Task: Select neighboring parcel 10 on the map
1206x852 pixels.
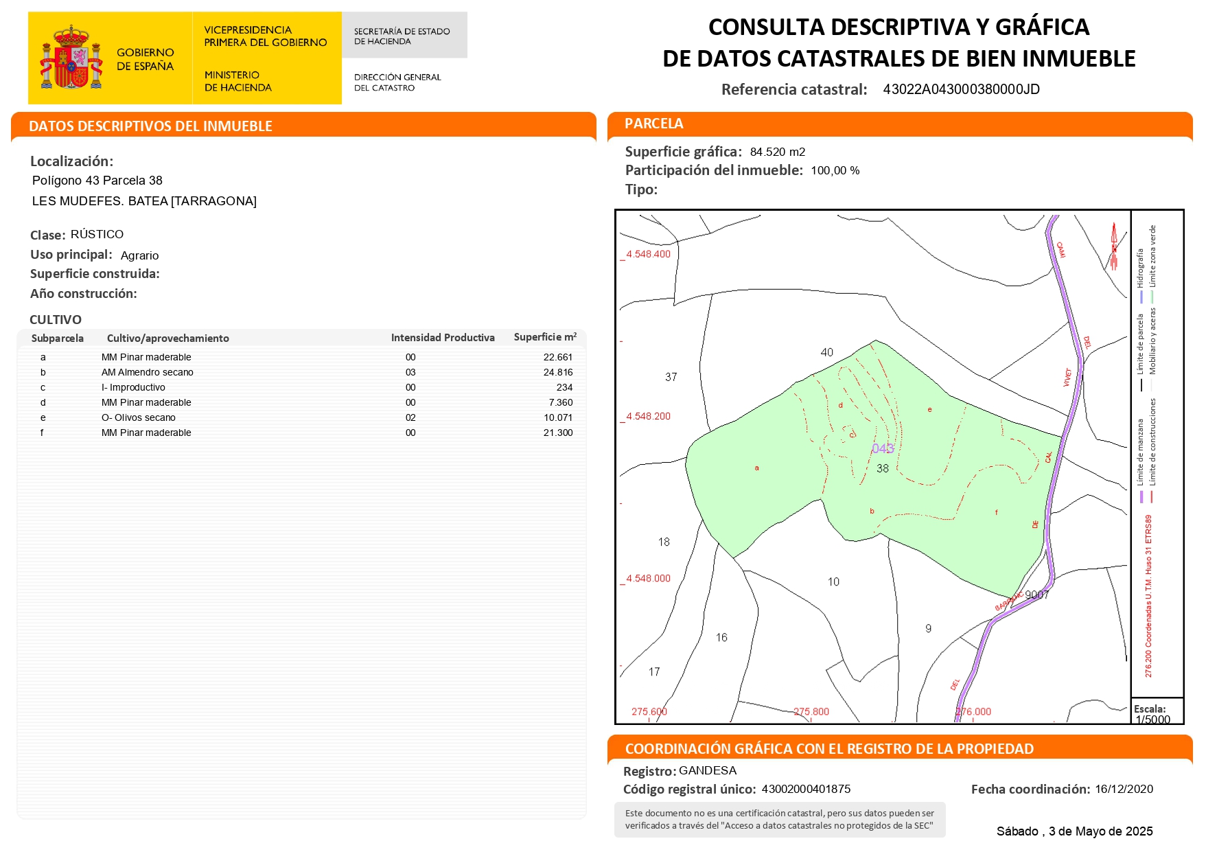Action: coord(833,582)
